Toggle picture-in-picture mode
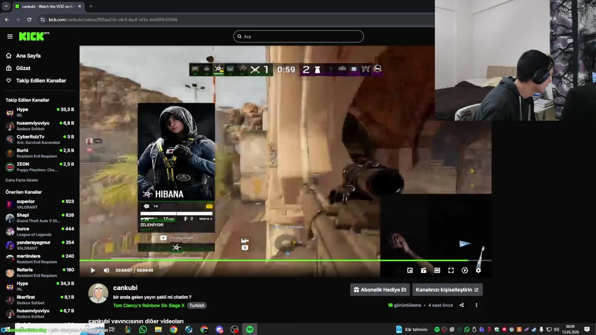Screen dimensions: 596x335 pyautogui.click(x=410, y=270)
